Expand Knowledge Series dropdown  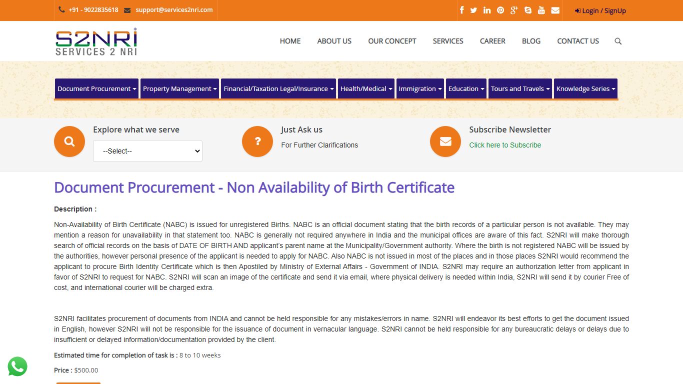[x=585, y=88]
